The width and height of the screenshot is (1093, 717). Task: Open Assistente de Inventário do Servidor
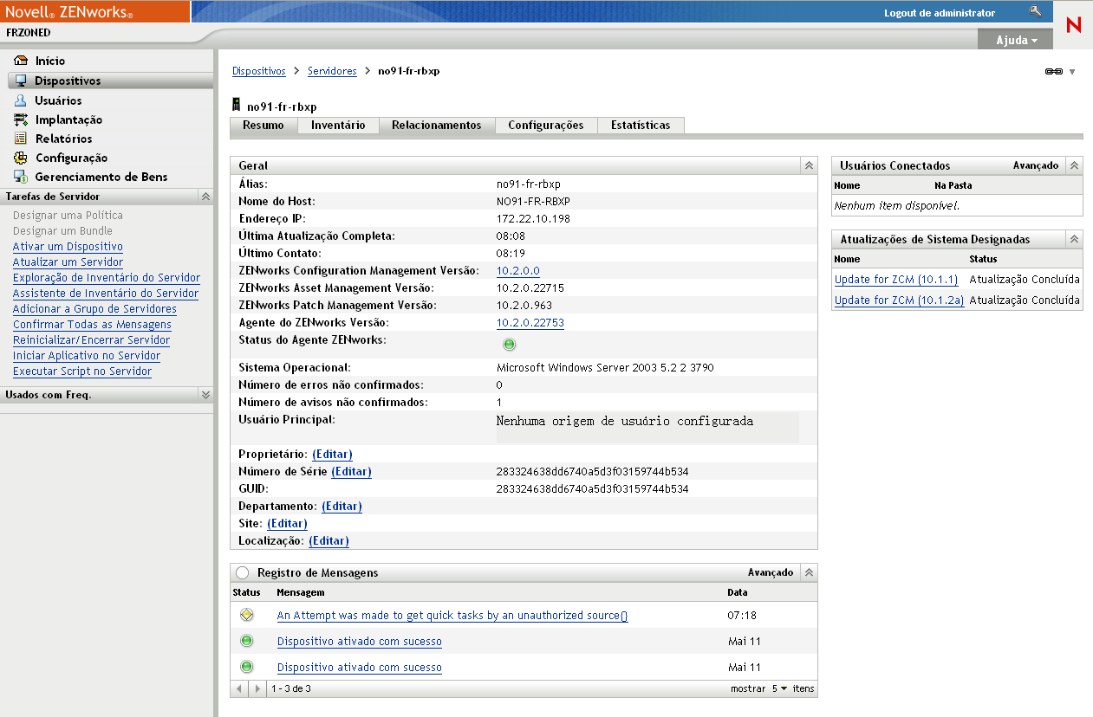106,294
